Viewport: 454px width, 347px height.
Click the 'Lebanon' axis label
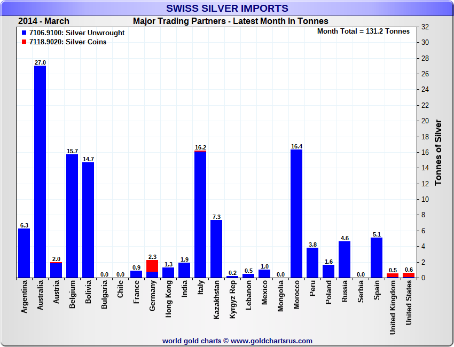(248, 295)
